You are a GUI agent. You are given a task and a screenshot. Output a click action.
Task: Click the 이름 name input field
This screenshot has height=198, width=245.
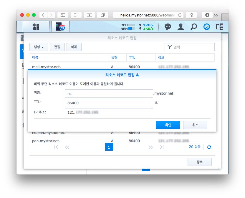tap(109, 93)
